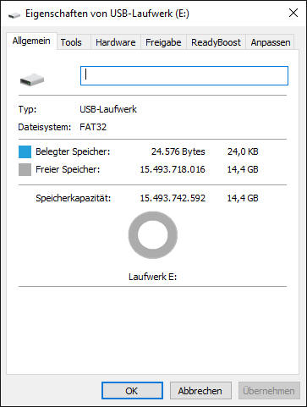This screenshot has width=307, height=407.
Task: Open the Freigabe tab
Action: tap(163, 42)
